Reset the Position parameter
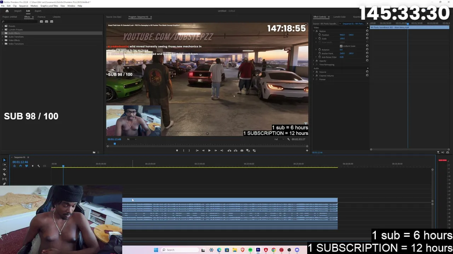Screen dimensions: 453x254 [x=367, y=35]
